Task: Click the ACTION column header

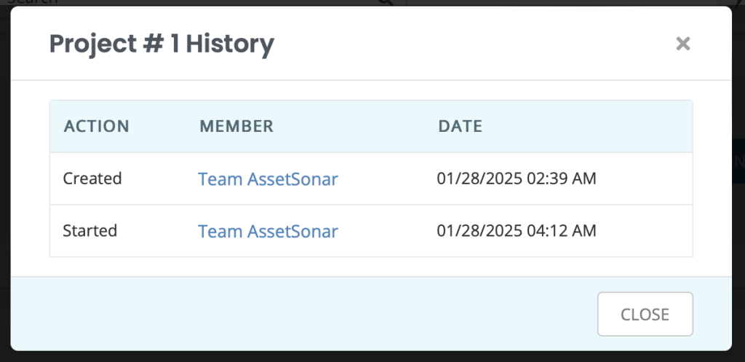Action: pyautogui.click(x=97, y=126)
